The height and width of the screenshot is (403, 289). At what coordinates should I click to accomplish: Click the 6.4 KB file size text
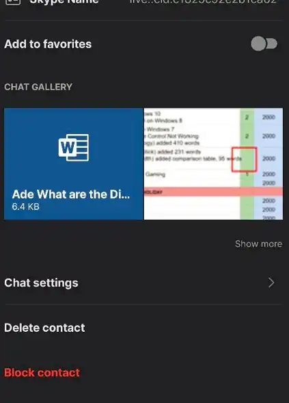pyautogui.click(x=26, y=207)
